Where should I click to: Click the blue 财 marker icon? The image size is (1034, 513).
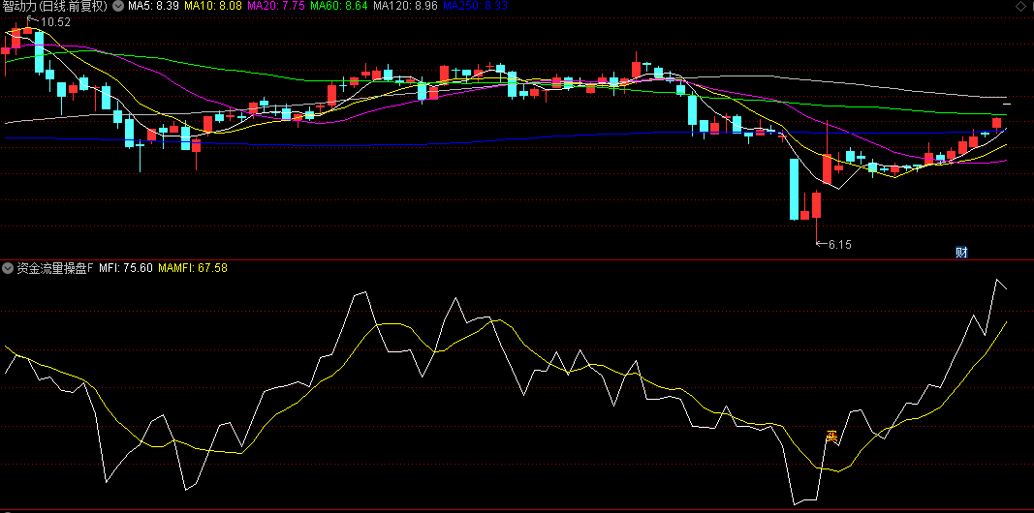click(961, 252)
